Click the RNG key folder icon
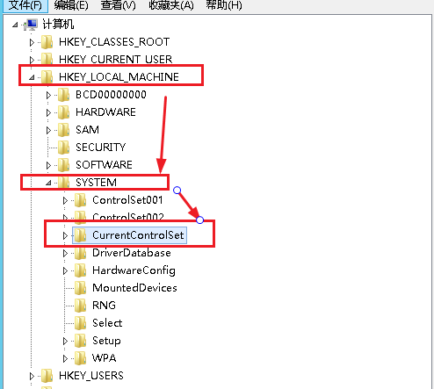The height and width of the screenshot is (389, 434). [80, 306]
